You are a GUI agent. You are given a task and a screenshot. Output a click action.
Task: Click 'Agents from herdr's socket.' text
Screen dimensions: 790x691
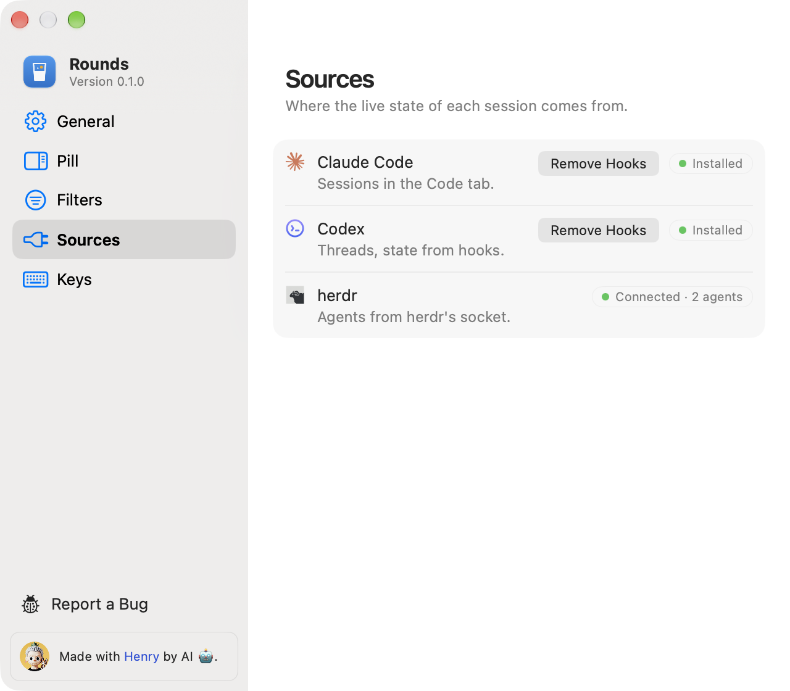click(414, 317)
